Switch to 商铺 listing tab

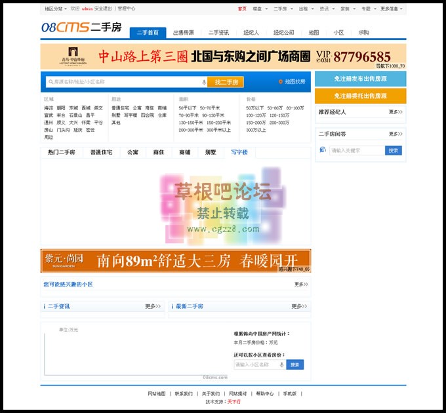coord(184,152)
